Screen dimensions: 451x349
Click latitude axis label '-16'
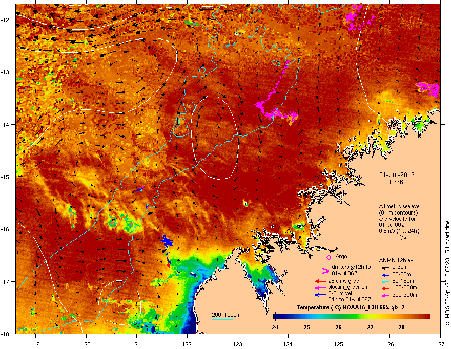pyautogui.click(x=5, y=229)
